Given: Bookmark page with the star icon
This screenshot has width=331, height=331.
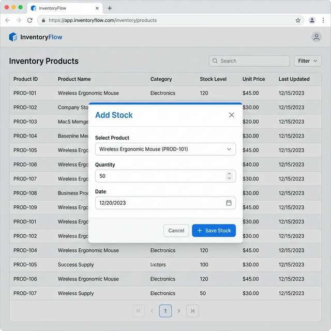Looking at the screenshot, I should coord(298,20).
